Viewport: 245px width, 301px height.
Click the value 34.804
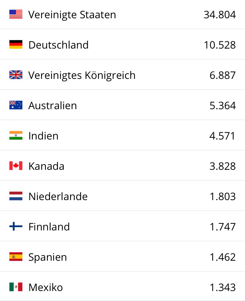[x=220, y=15]
